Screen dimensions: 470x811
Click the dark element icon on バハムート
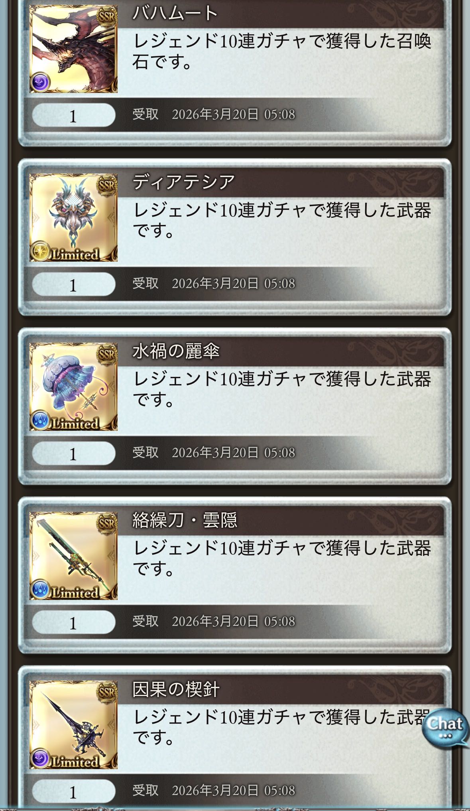pos(40,83)
